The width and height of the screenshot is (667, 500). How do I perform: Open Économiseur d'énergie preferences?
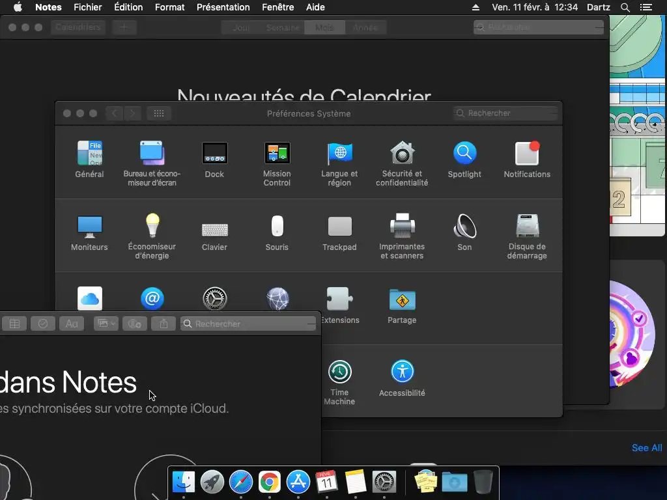coord(152,236)
